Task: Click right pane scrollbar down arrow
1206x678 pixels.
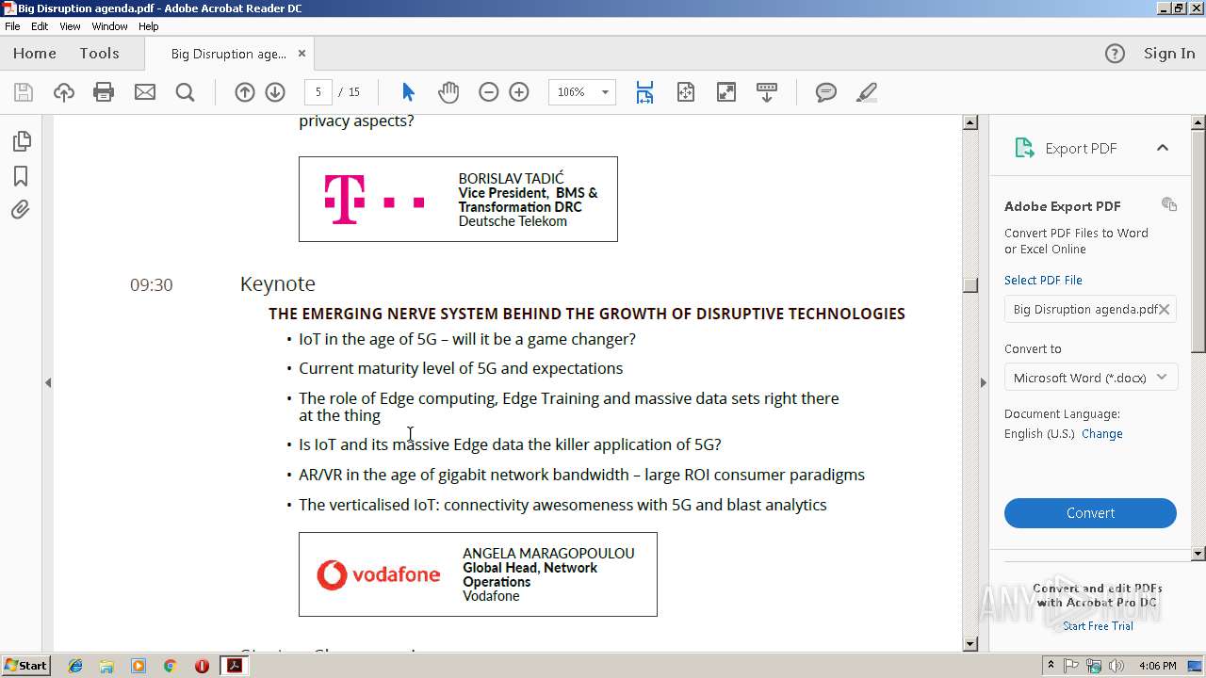Action: (x=1198, y=554)
